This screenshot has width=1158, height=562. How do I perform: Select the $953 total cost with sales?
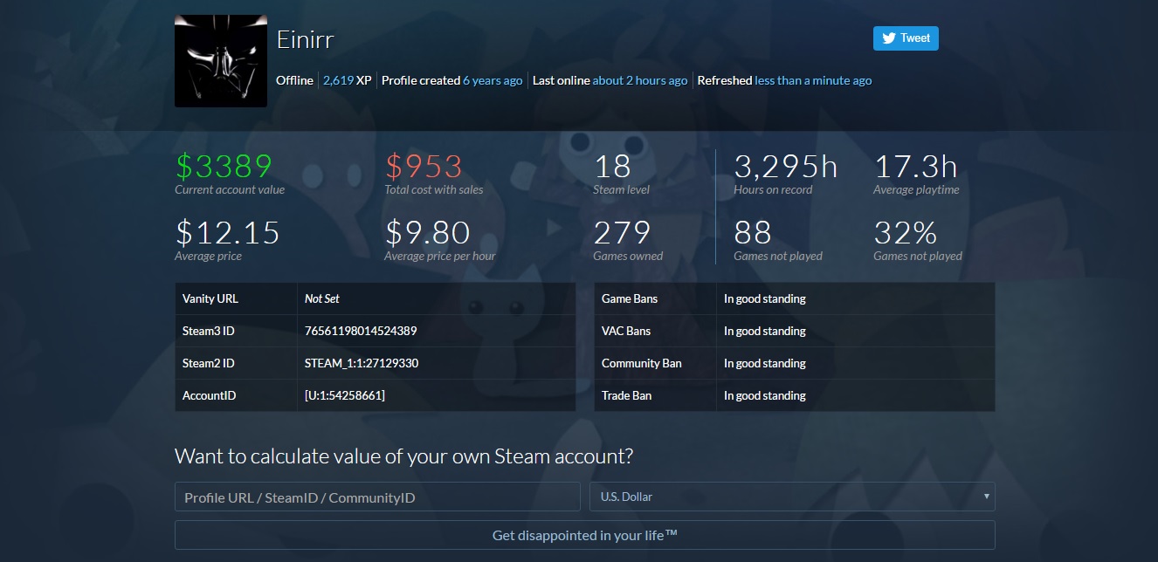424,166
